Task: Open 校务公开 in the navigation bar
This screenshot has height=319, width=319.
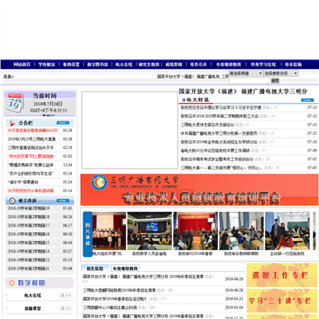Action: [198, 65]
